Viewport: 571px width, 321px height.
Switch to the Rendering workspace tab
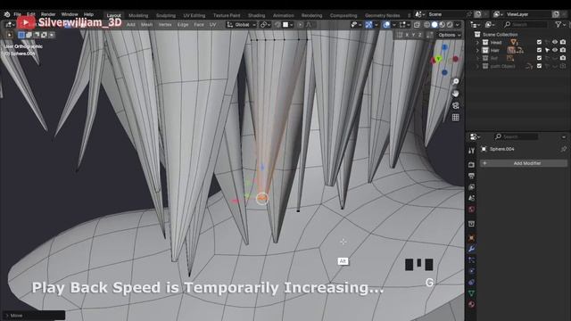[311, 15]
